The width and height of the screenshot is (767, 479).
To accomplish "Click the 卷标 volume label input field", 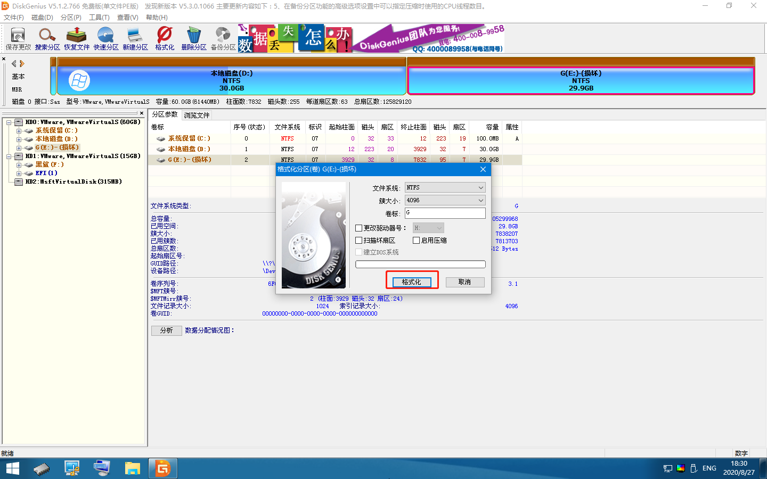I will tap(445, 213).
